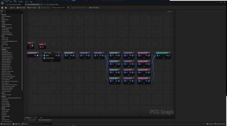This screenshot has width=227, height=126.
Task: Click the attributes filter icon
Action: click(x=25, y=120)
